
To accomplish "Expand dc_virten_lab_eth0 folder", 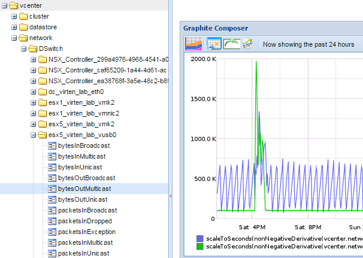I will point(34,92).
